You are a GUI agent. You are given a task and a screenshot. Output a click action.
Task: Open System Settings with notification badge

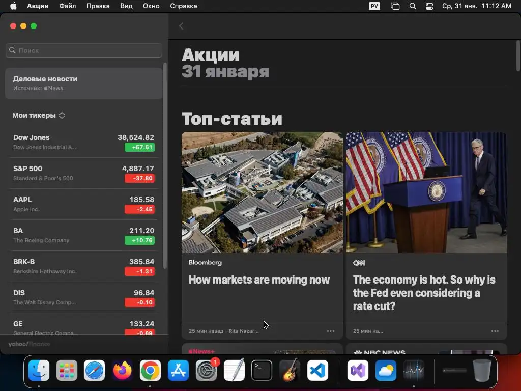pyautogui.click(x=207, y=370)
